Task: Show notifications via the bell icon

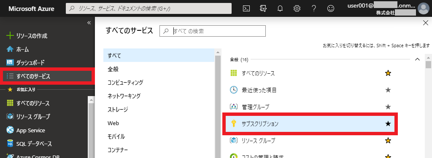Action: click(x=280, y=8)
